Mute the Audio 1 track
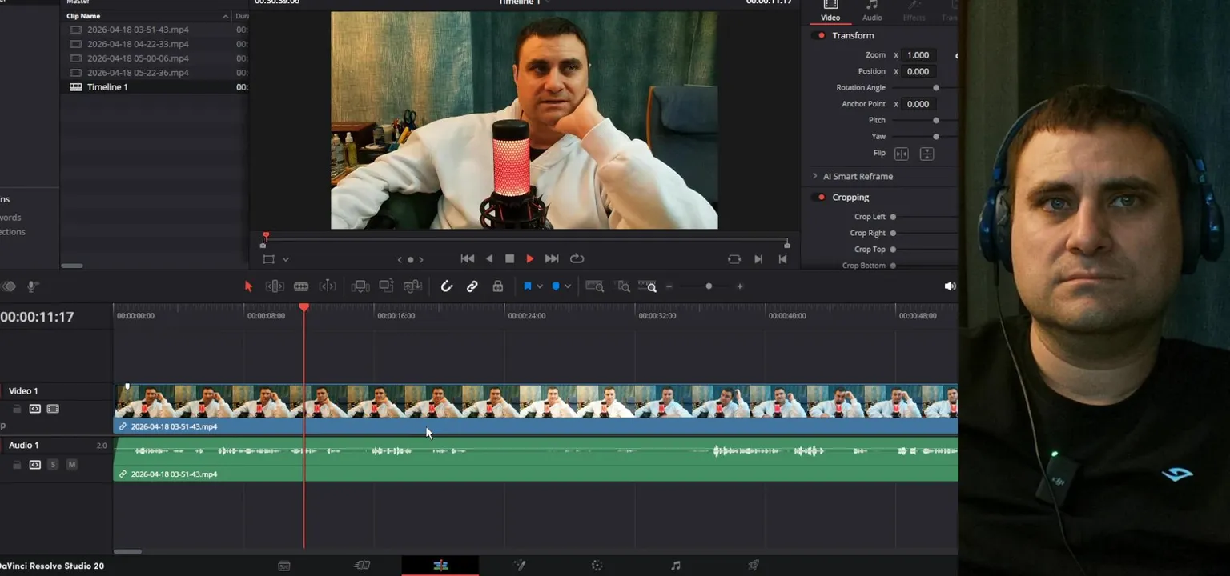 coord(71,465)
